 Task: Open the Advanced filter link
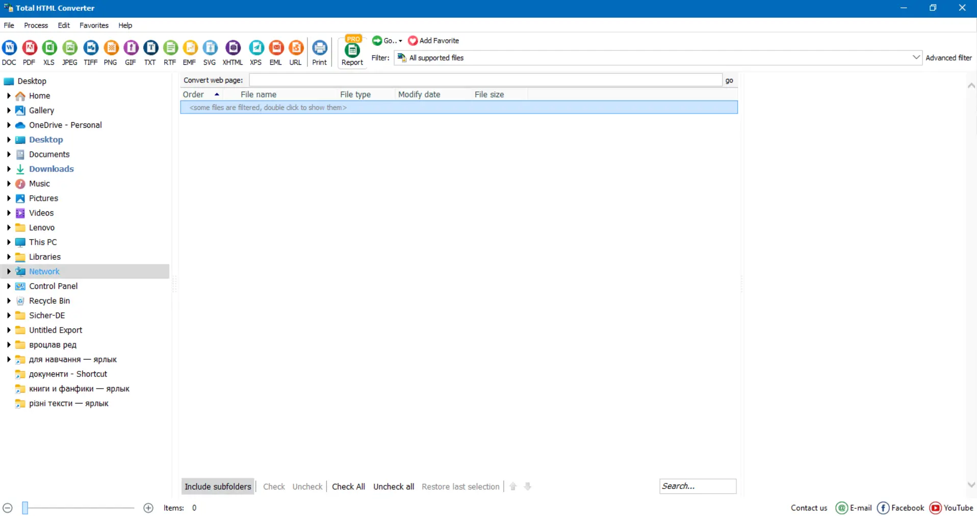tap(948, 57)
